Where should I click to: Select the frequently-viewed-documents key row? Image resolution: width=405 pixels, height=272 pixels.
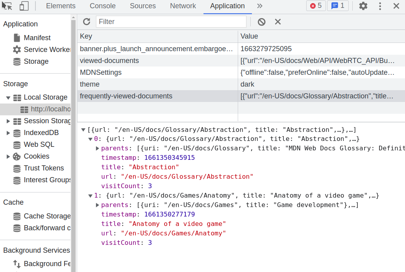[157, 96]
